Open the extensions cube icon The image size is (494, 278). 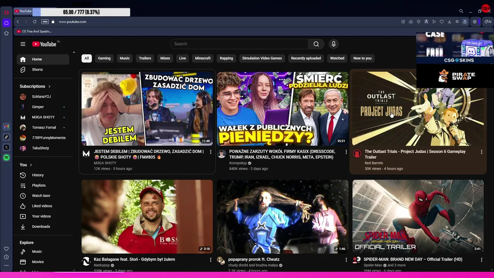point(475,22)
